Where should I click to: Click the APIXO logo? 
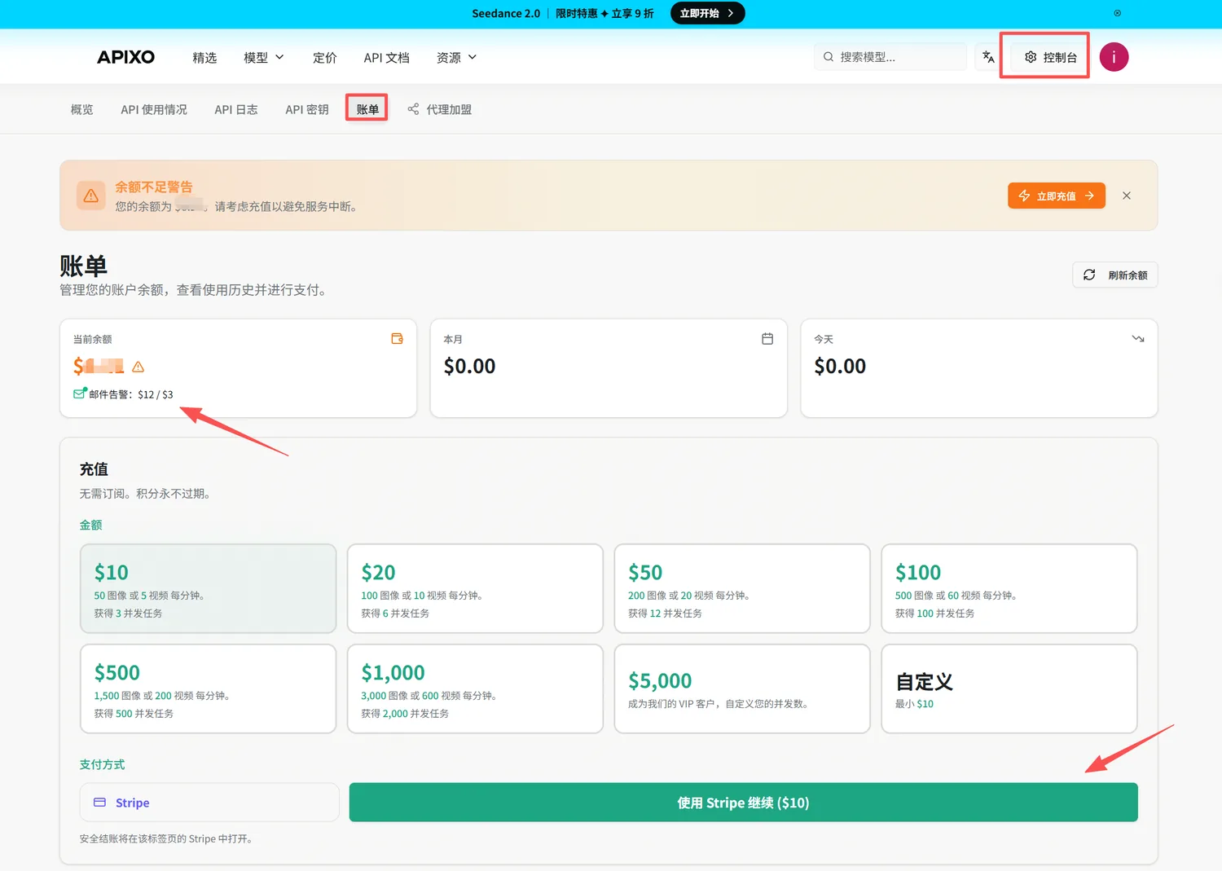pos(125,57)
